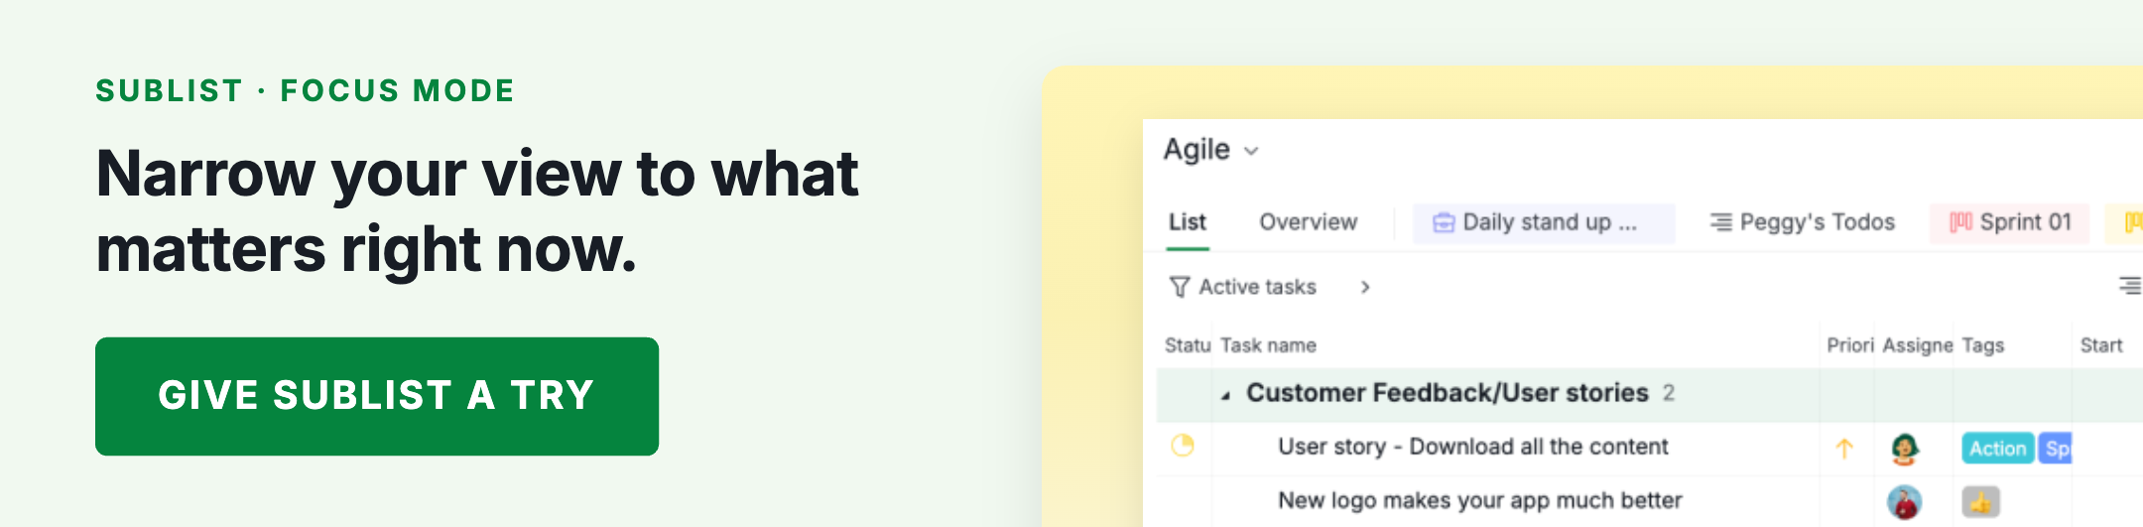The width and height of the screenshot is (2143, 527).
Task: Click the Tags column header
Action: point(1982,345)
